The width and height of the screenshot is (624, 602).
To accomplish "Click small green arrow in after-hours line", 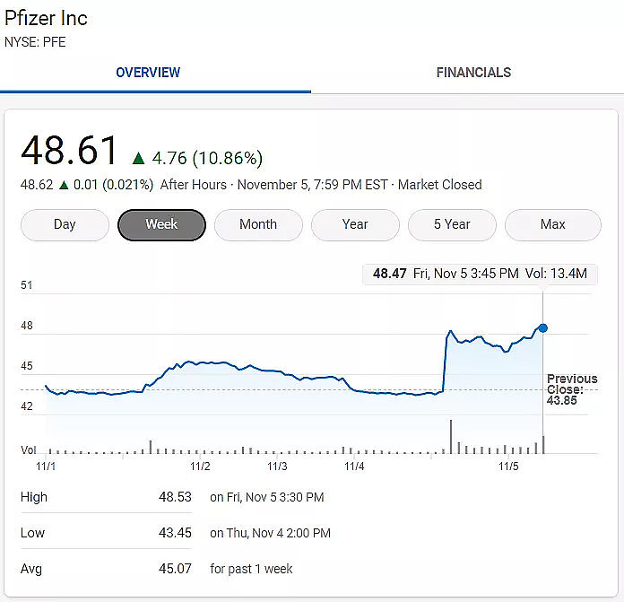I will tap(64, 185).
